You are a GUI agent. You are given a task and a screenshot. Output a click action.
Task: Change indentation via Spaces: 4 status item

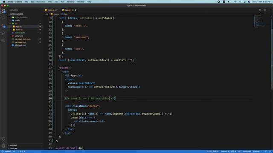point(225,151)
